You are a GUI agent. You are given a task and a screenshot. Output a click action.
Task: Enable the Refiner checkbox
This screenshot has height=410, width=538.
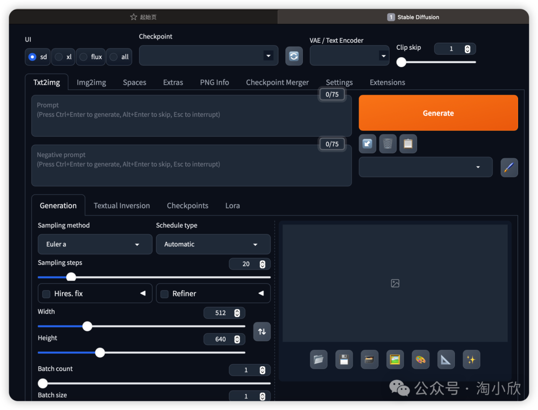coord(164,294)
